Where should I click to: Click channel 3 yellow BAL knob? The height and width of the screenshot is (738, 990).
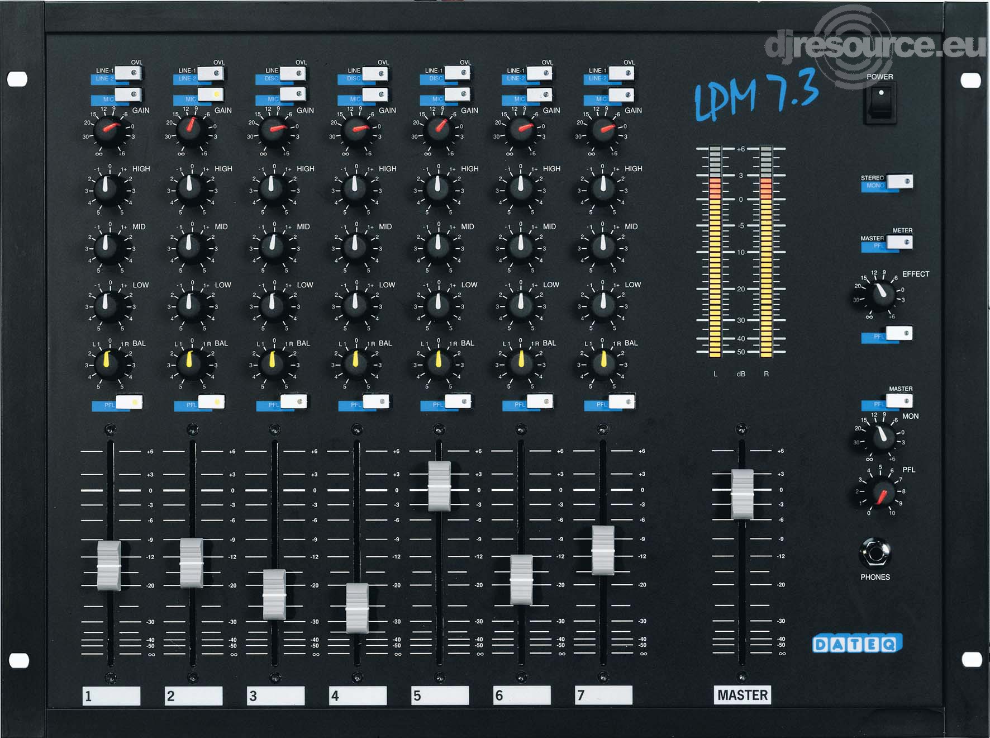pos(273,364)
